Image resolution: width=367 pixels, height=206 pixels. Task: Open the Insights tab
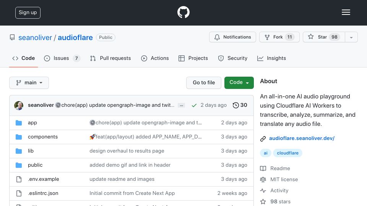pyautogui.click(x=271, y=58)
